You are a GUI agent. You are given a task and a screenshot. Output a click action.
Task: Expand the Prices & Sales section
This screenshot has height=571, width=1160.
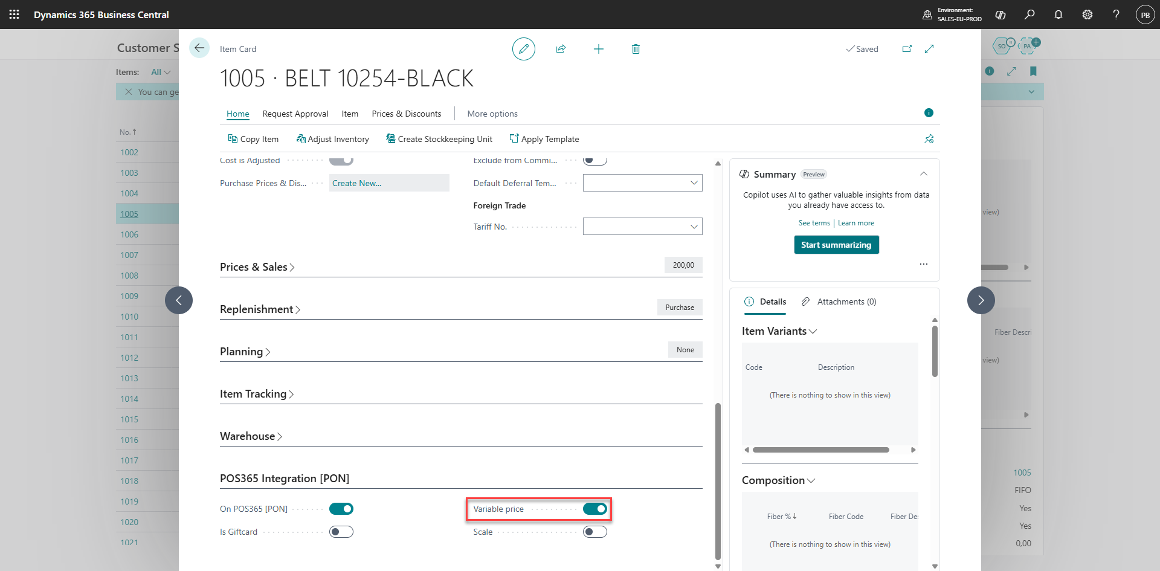click(x=257, y=267)
